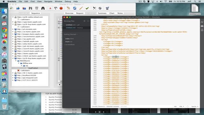Click the Compose icon in Charles toolbar

68,8
